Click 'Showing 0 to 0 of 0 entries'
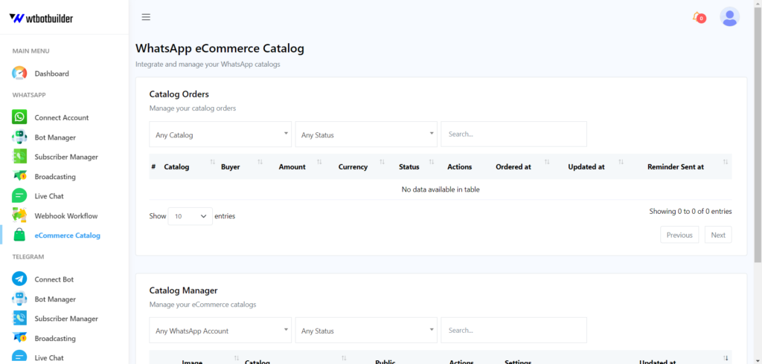 (690, 211)
